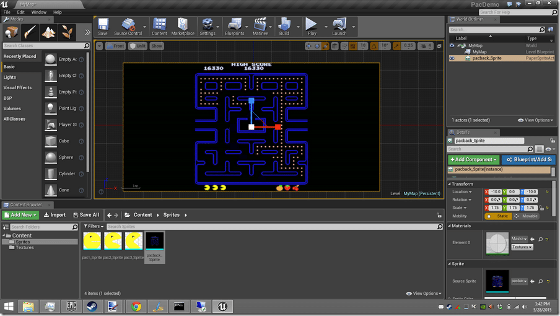Open the Blueprints toolbar icon

click(235, 27)
